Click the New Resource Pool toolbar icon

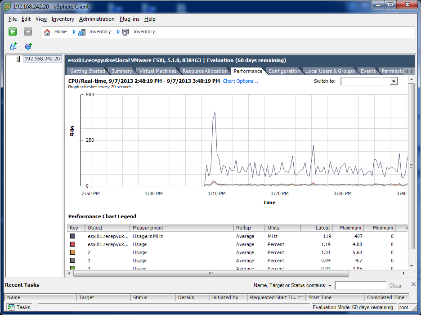pos(28,46)
